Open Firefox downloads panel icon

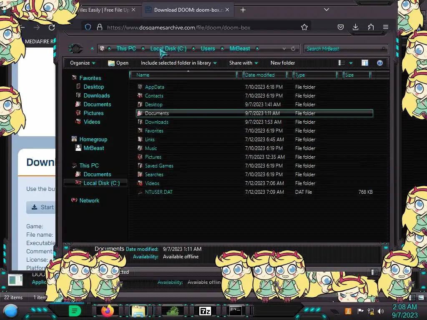click(355, 27)
